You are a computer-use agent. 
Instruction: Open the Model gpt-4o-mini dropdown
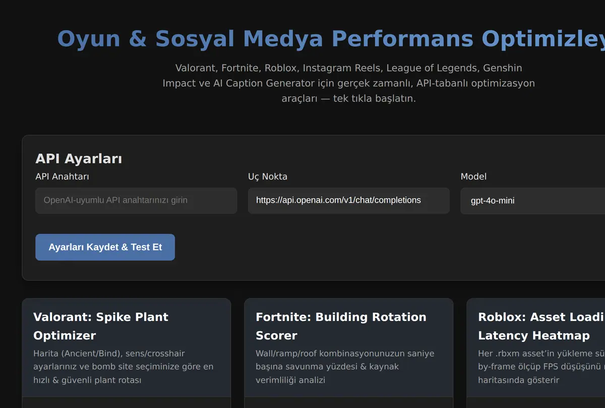pos(532,201)
